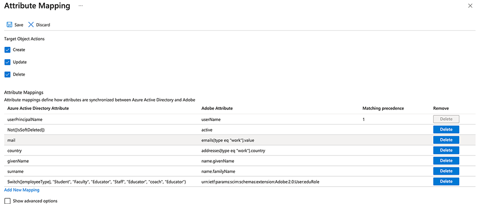This screenshot has width=481, height=204.
Task: Open the ellipsis more options menu
Action: pos(81,6)
